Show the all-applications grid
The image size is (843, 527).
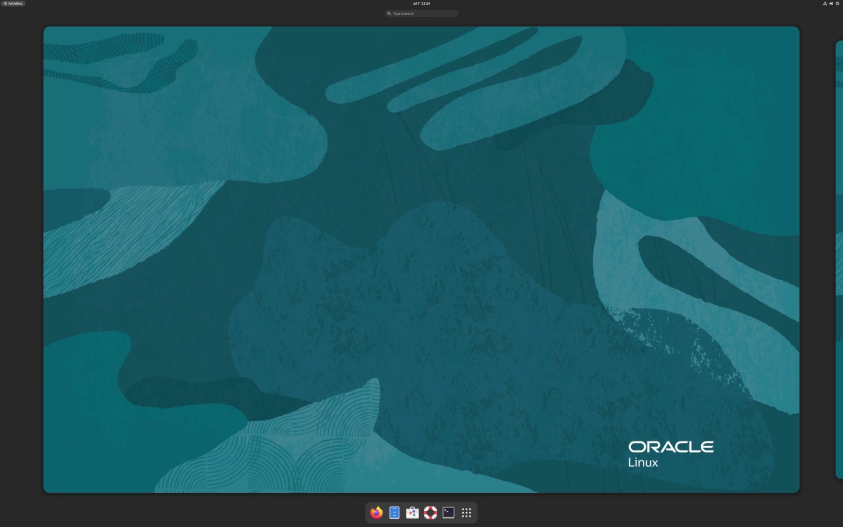pos(466,512)
